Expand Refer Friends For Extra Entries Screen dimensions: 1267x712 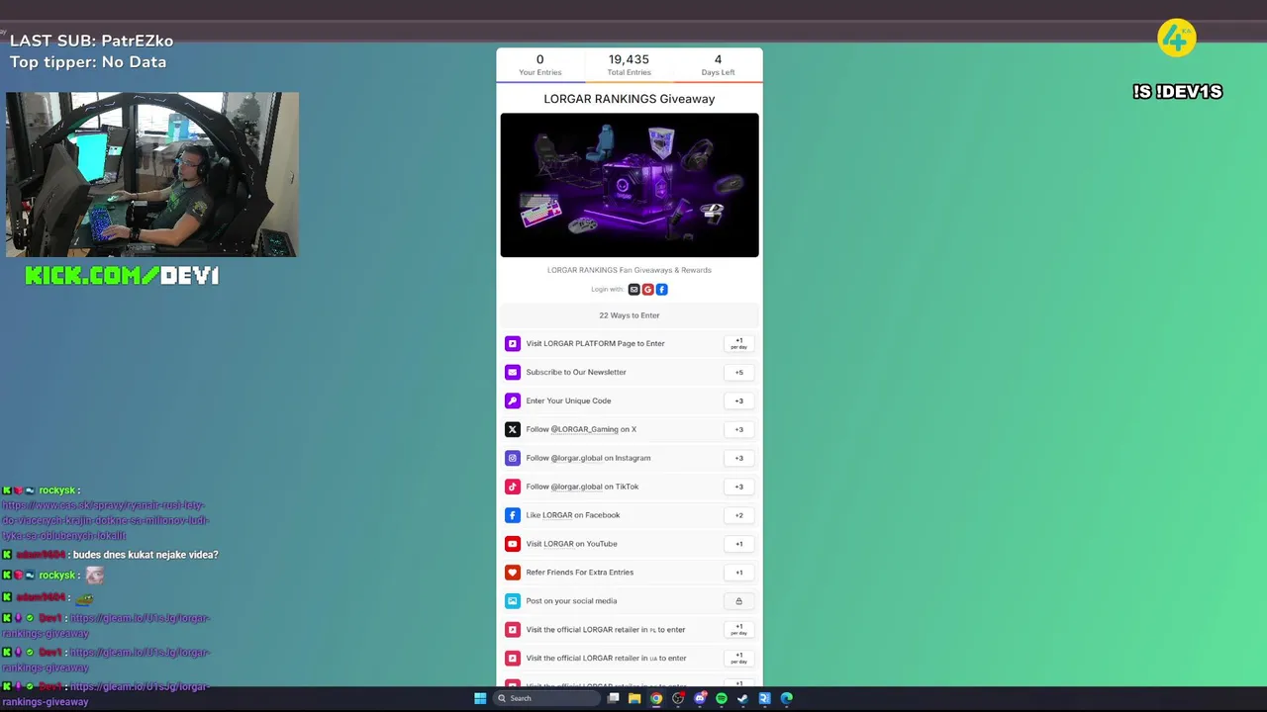630,573
